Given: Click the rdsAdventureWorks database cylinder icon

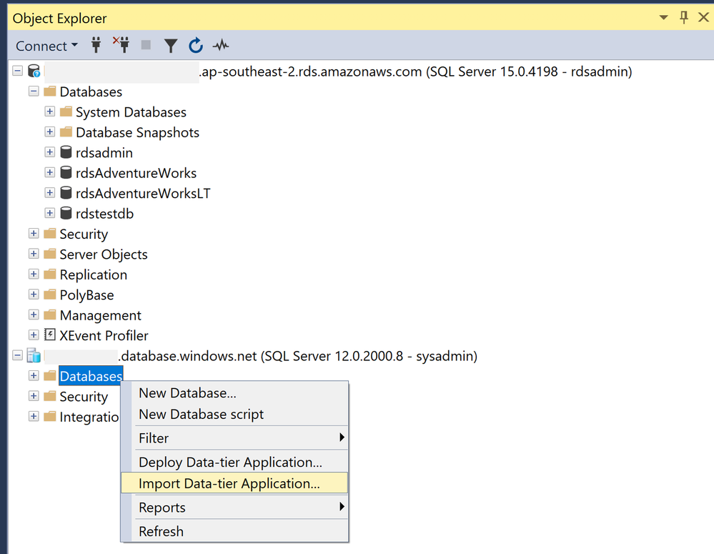Looking at the screenshot, I should [x=66, y=172].
